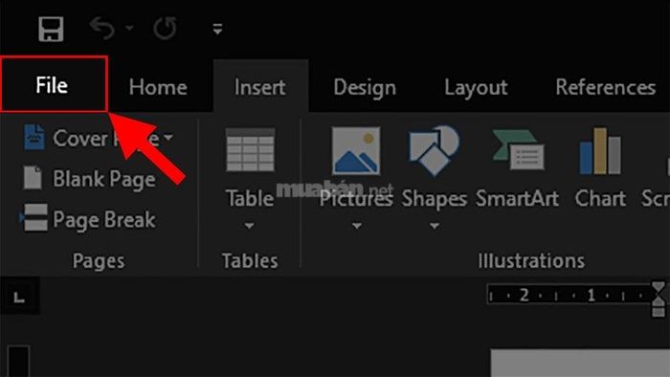Expand the Shapes dropdown arrow

click(x=435, y=226)
